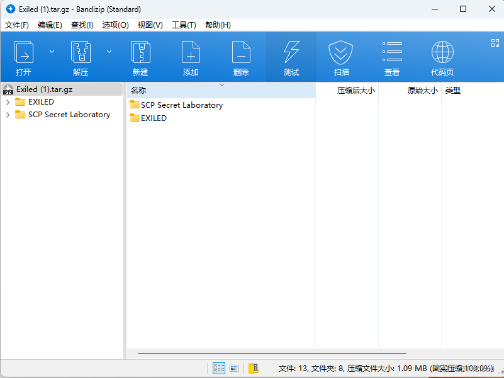This screenshot has width=504, height=378.
Task: Click the Bandizip app icon in title bar
Action: pyautogui.click(x=10, y=9)
